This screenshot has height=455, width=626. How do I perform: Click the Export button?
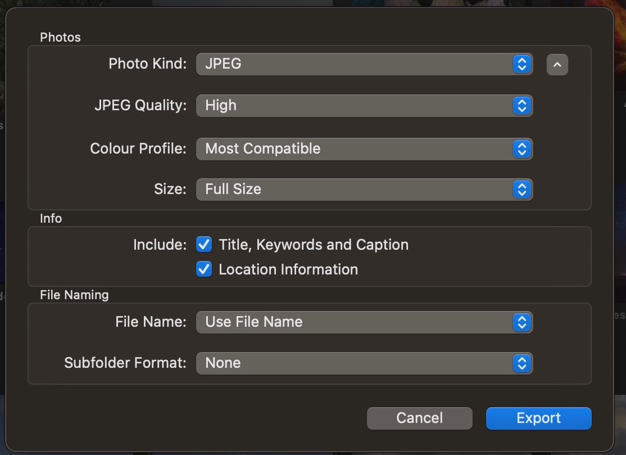tap(538, 418)
